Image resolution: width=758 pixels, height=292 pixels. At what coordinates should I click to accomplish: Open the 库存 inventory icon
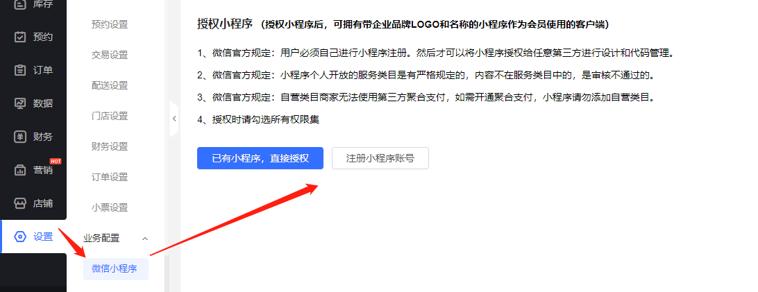pos(20,5)
